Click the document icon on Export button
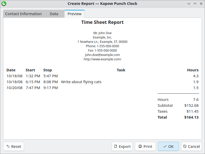This screenshot has height=154, width=205. pos(116,147)
